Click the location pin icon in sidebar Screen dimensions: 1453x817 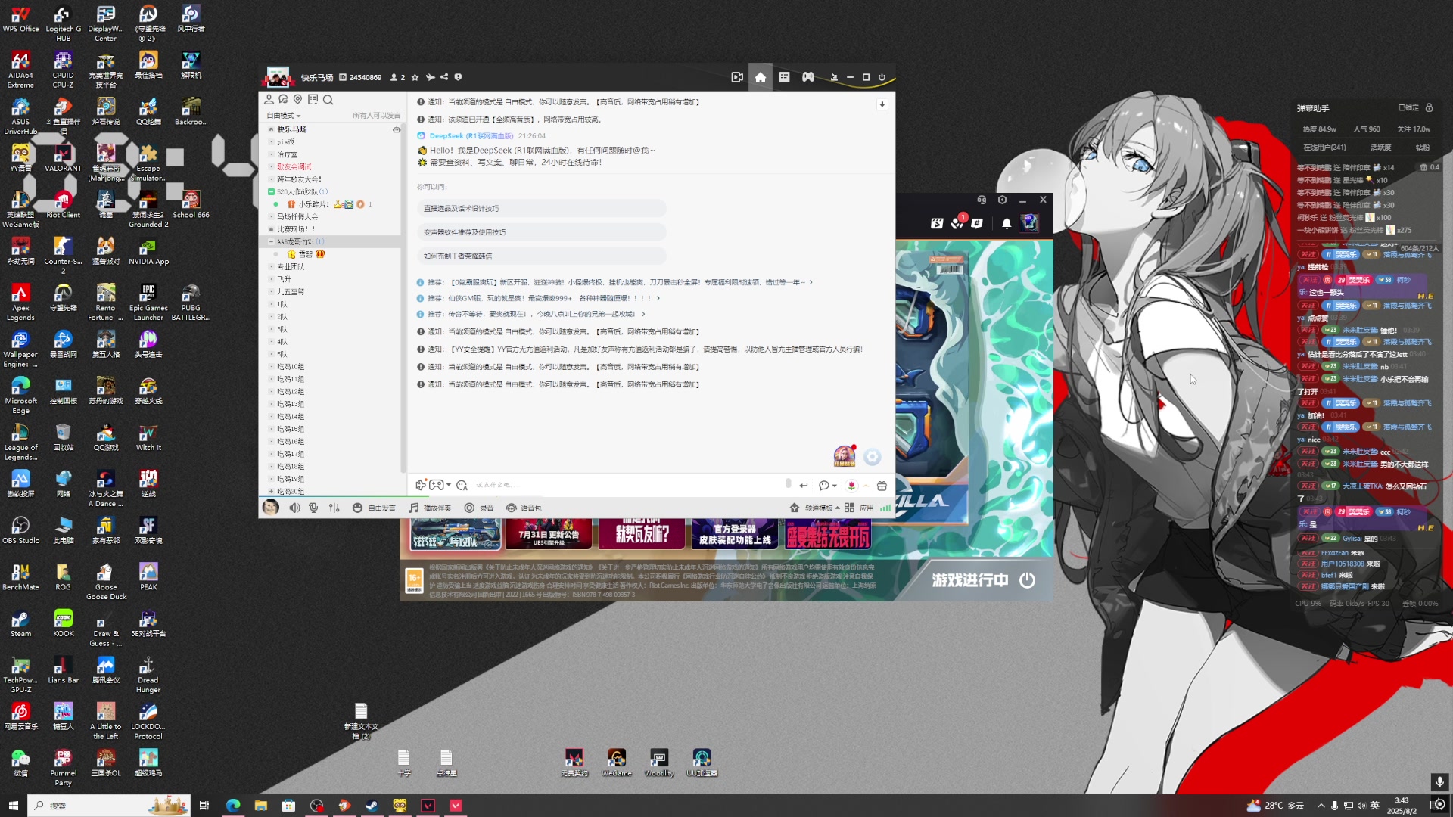298,99
